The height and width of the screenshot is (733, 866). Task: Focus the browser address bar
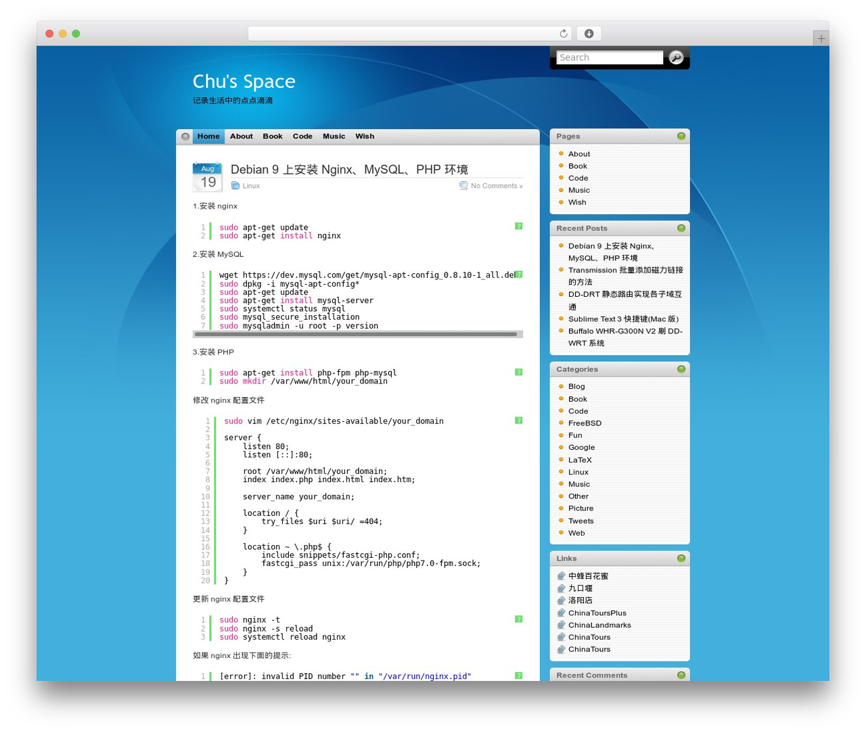[410, 34]
